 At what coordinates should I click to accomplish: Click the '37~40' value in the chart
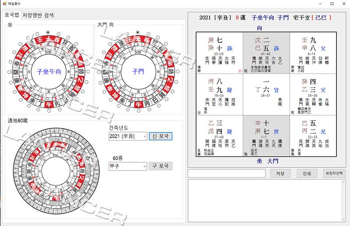pyautogui.click(x=219, y=137)
